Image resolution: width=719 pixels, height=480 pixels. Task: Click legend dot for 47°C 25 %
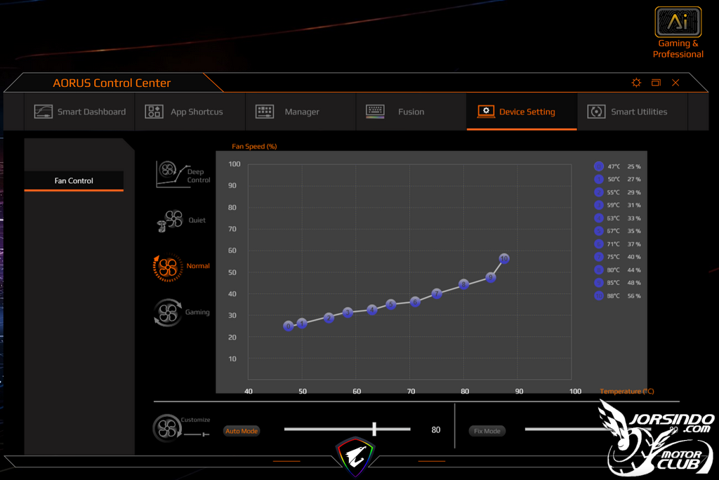coord(598,166)
